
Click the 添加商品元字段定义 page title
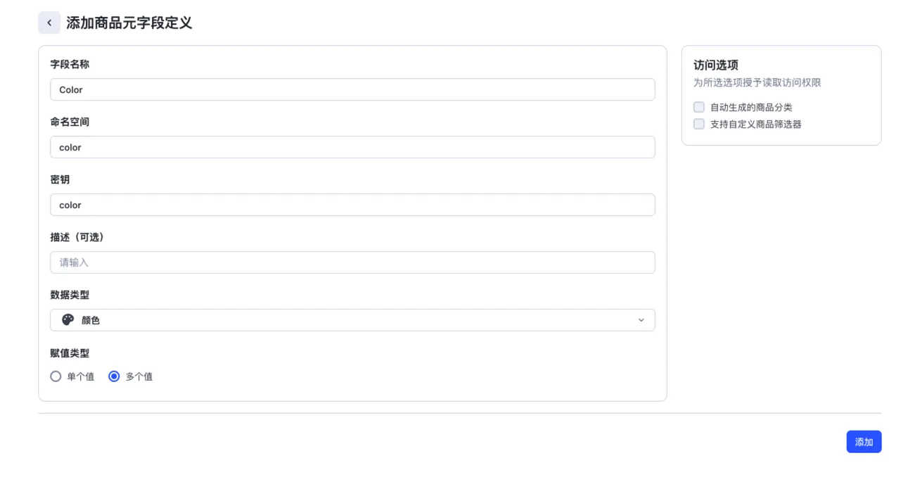129,23
